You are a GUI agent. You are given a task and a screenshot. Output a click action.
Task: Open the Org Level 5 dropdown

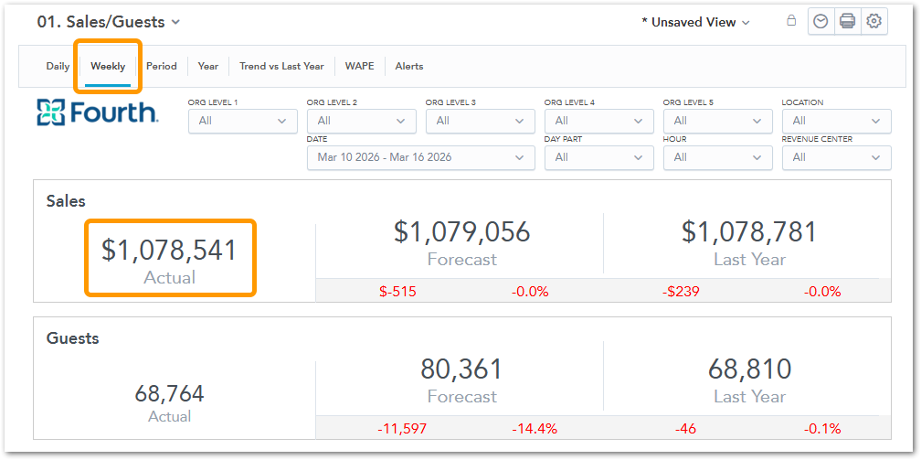717,121
